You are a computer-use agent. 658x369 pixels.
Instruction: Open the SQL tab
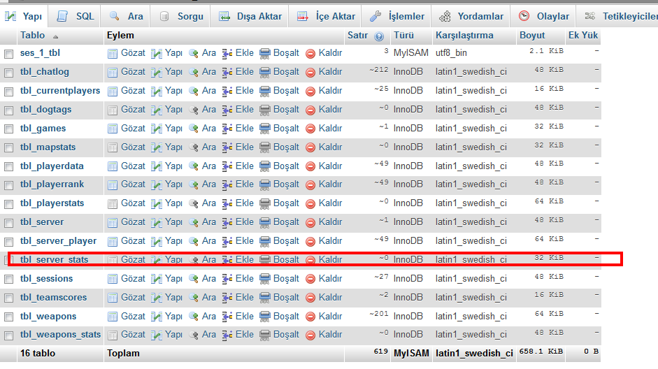coord(76,15)
